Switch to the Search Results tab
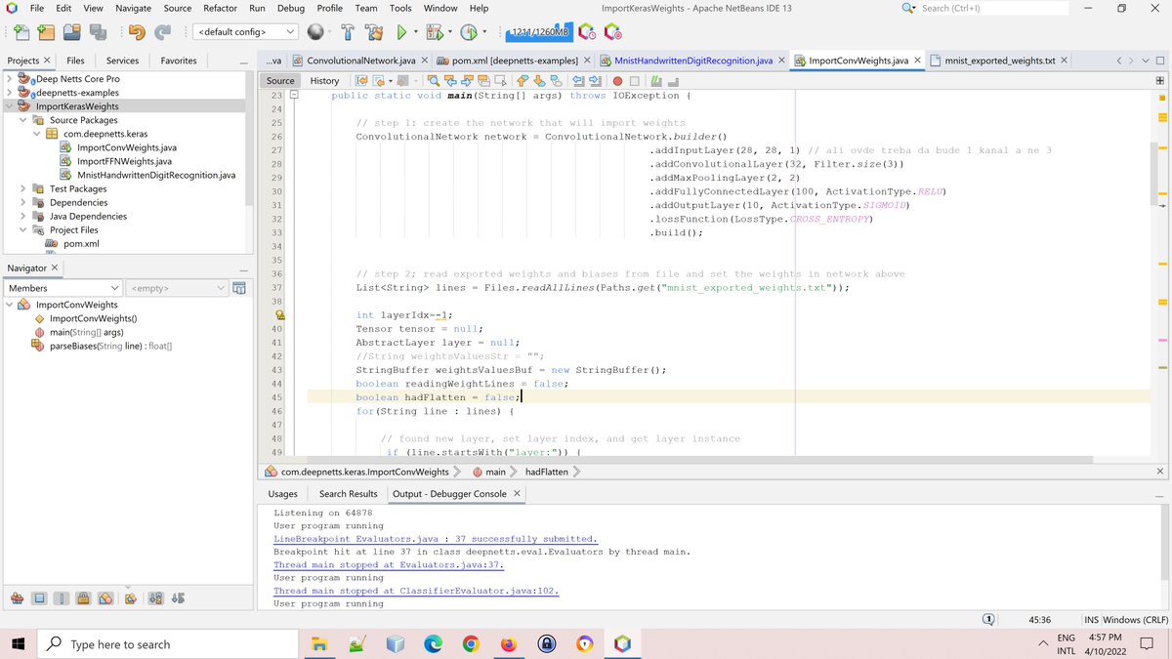 point(348,494)
